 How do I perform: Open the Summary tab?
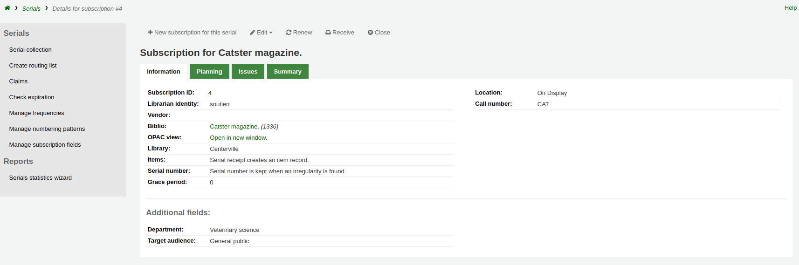pyautogui.click(x=288, y=72)
